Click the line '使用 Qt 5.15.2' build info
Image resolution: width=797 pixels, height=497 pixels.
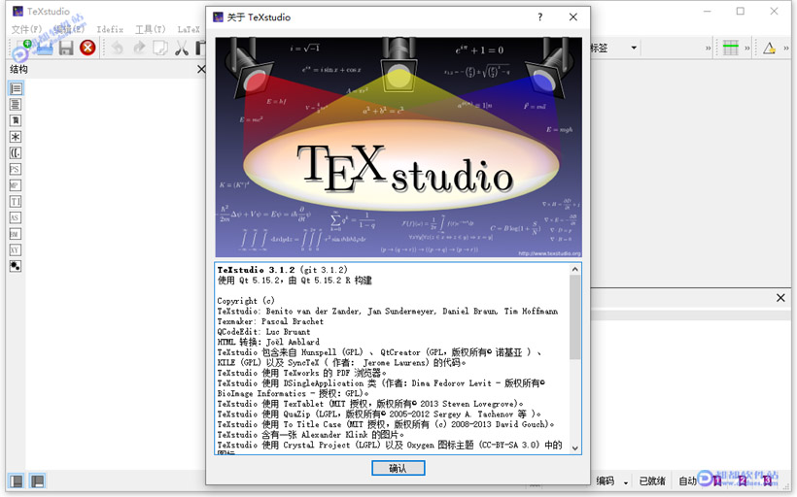295,281
